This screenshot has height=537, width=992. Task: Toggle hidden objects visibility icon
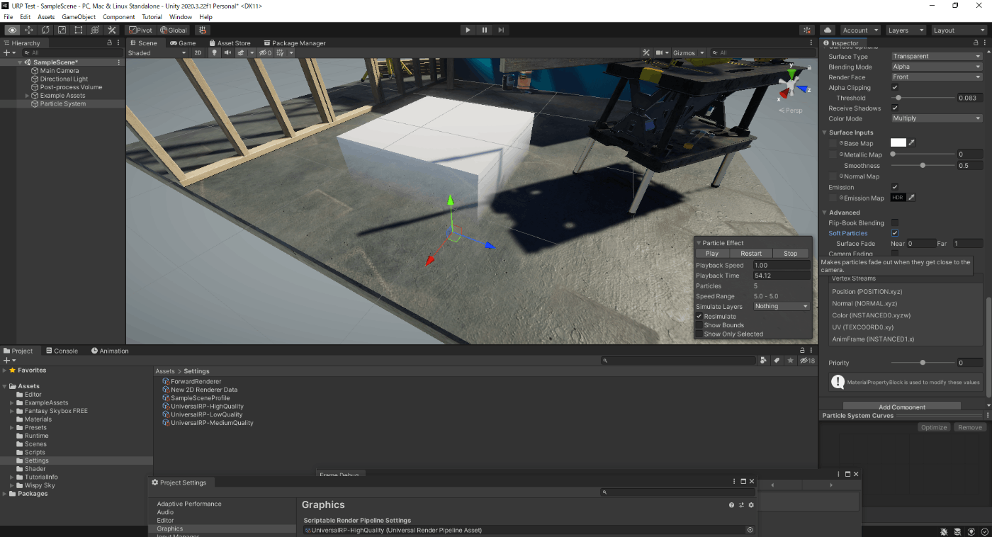pyautogui.click(x=264, y=53)
